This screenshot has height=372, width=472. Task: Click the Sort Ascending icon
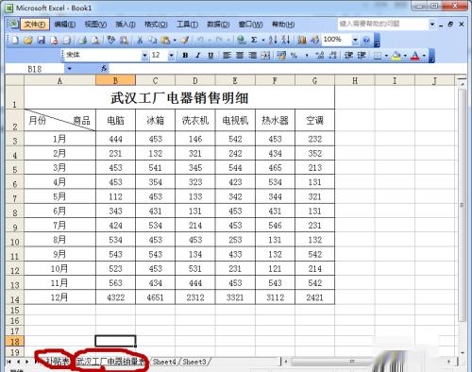pos(273,40)
